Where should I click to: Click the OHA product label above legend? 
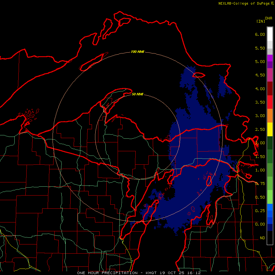[269, 18]
